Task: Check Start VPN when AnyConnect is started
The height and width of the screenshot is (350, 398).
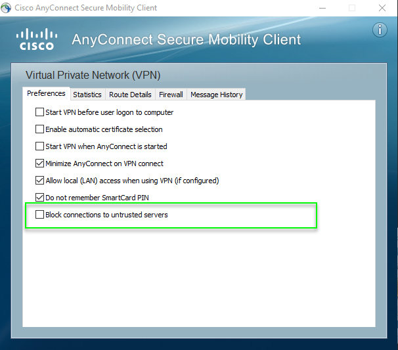Action: click(40, 146)
